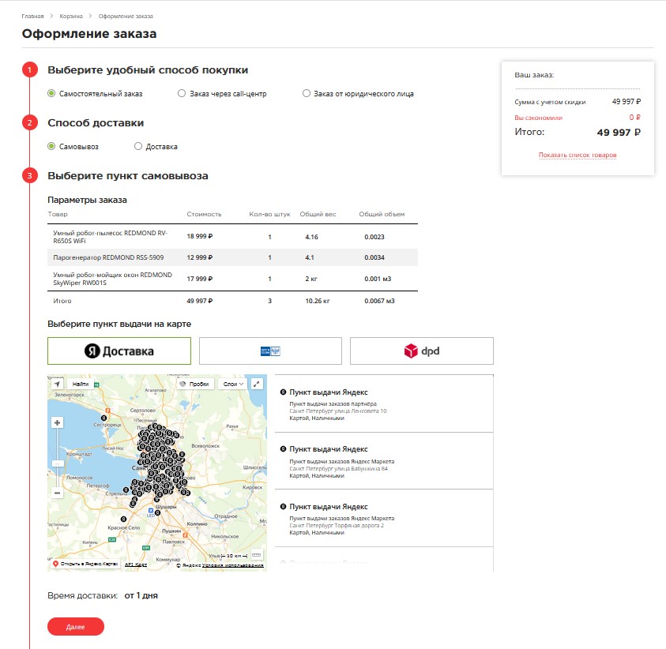Screen dimensions: 666x649
Task: Go to the Главная breadcrumb link
Action: [32, 16]
